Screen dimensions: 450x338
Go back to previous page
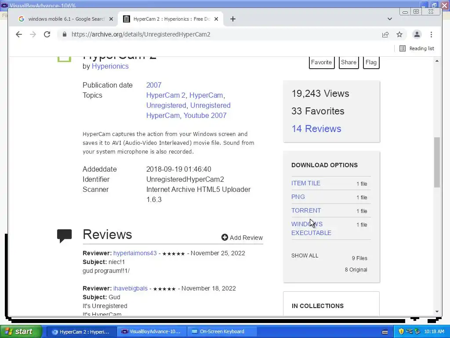coord(18,34)
